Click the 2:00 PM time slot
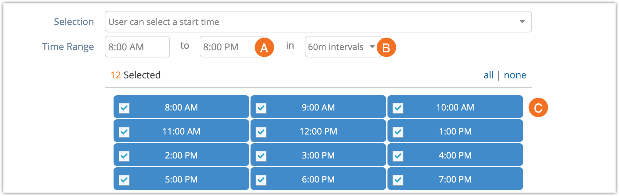Image resolution: width=619 pixels, height=196 pixels. (x=181, y=155)
